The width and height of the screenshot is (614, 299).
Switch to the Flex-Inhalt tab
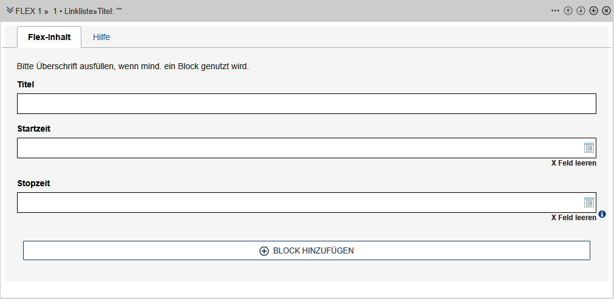point(49,37)
